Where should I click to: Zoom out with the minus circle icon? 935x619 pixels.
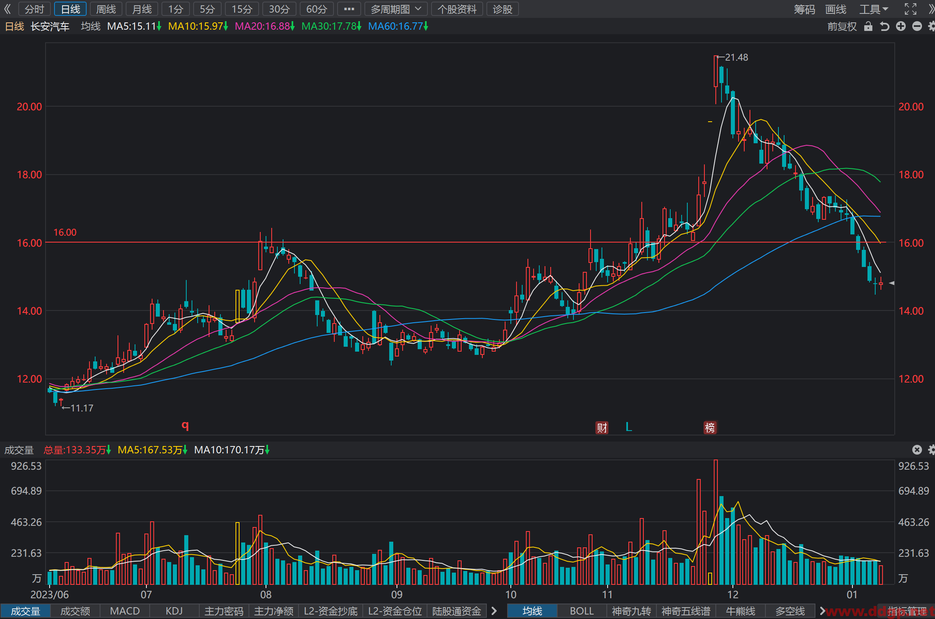[917, 26]
